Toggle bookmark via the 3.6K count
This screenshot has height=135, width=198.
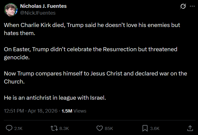click(155, 128)
